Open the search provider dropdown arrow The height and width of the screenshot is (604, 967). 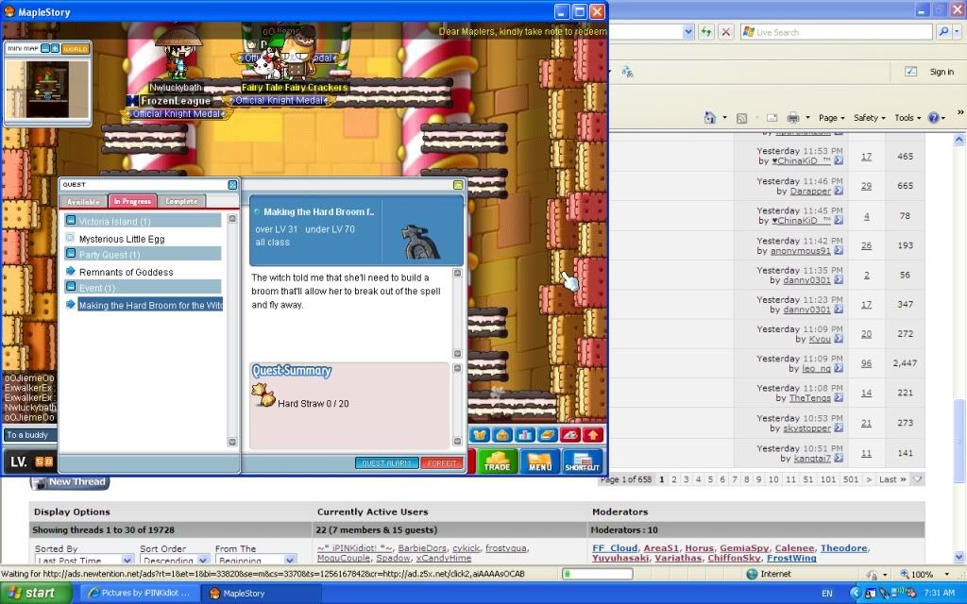[x=959, y=32]
